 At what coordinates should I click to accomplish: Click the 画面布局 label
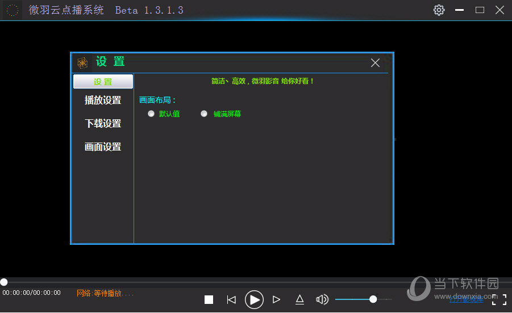point(157,100)
